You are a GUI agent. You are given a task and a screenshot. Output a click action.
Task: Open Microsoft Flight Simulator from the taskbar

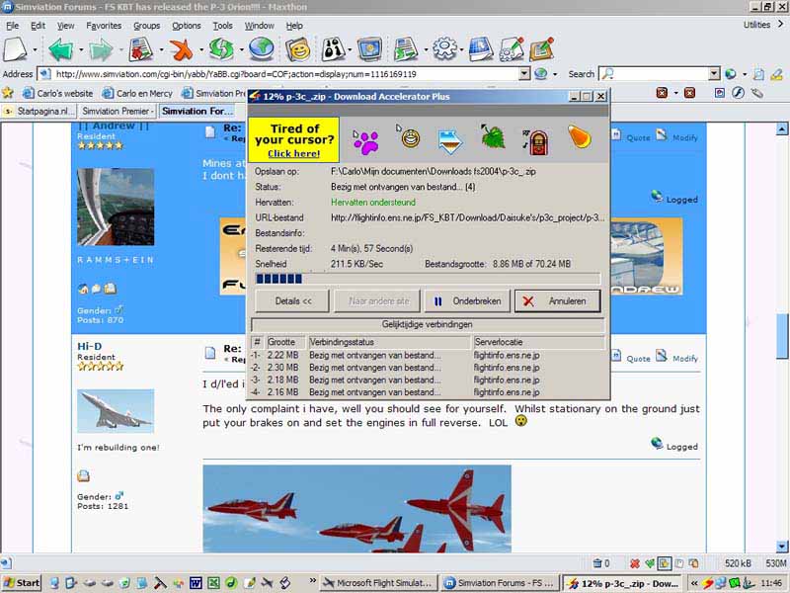coord(378,583)
